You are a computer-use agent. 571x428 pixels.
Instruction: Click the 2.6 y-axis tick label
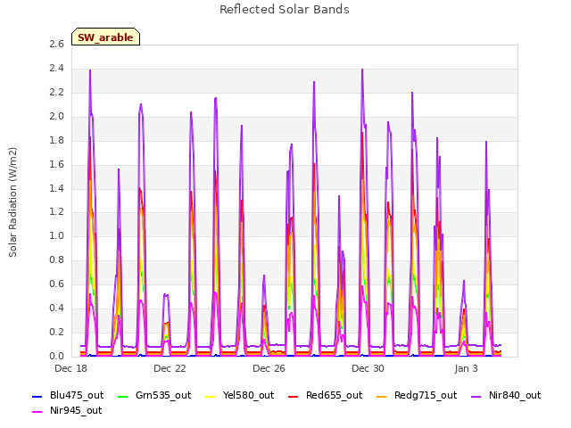tap(56, 44)
